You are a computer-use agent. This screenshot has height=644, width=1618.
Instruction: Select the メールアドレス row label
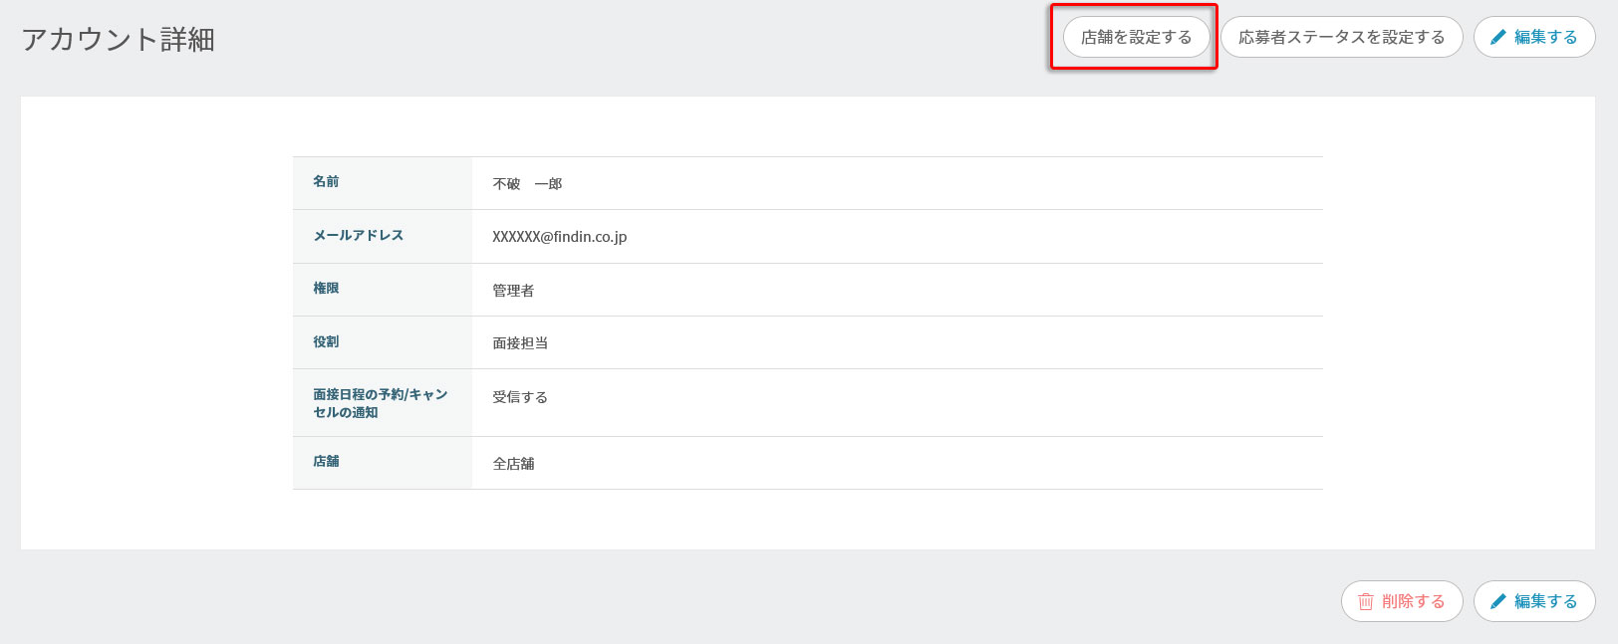pos(358,236)
